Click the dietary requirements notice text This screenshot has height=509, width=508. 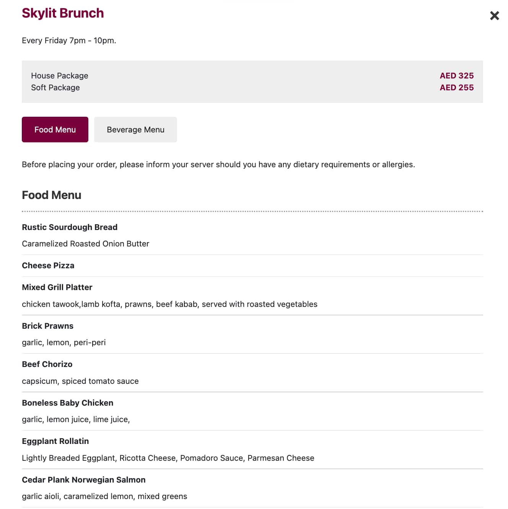218,164
